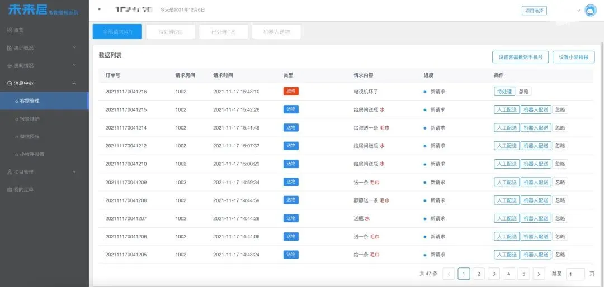Click request content 给谁送一条 毛巾
This screenshot has height=287, width=604.
tap(371, 128)
